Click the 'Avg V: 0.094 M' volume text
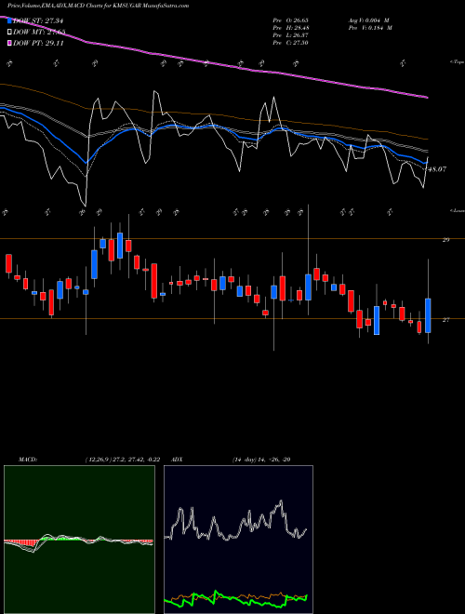 368,20
